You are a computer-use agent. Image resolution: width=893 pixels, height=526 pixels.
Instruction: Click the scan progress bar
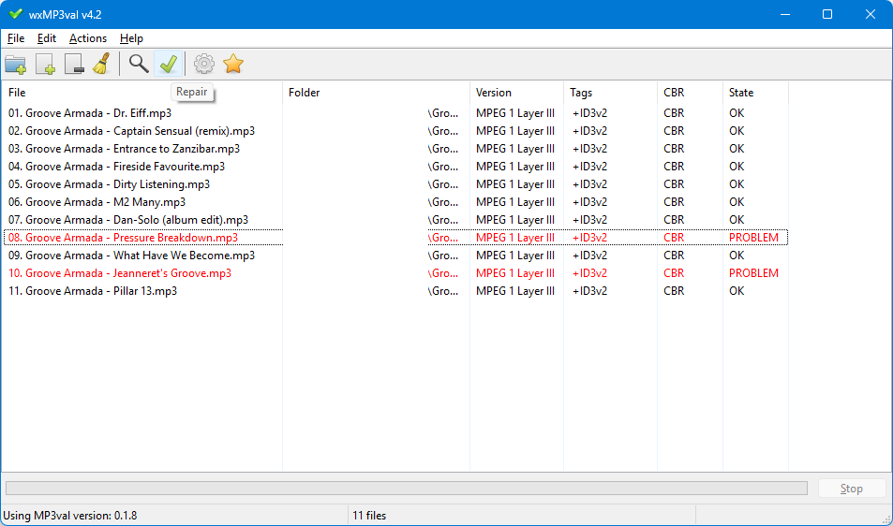[406, 489]
